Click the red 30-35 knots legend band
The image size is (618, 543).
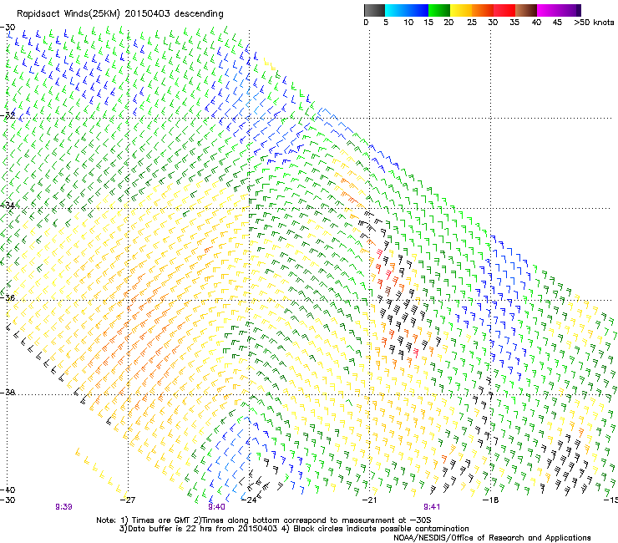click(504, 10)
